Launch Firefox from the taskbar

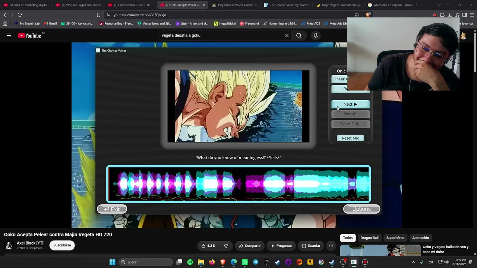coord(212,262)
